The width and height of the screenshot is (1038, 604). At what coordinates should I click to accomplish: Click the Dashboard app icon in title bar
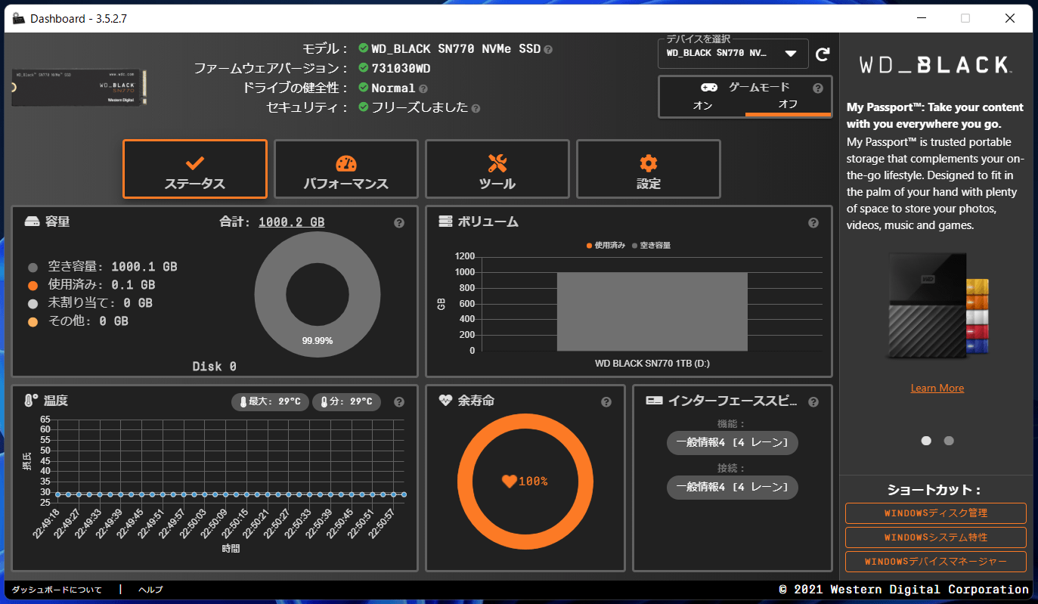(19, 18)
